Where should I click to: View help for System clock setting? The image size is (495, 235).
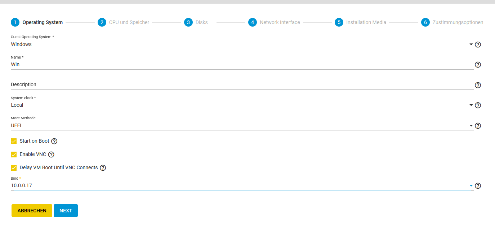(478, 105)
